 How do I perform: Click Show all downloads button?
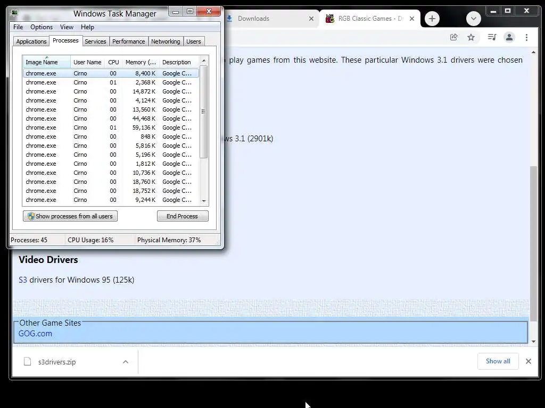tap(498, 361)
